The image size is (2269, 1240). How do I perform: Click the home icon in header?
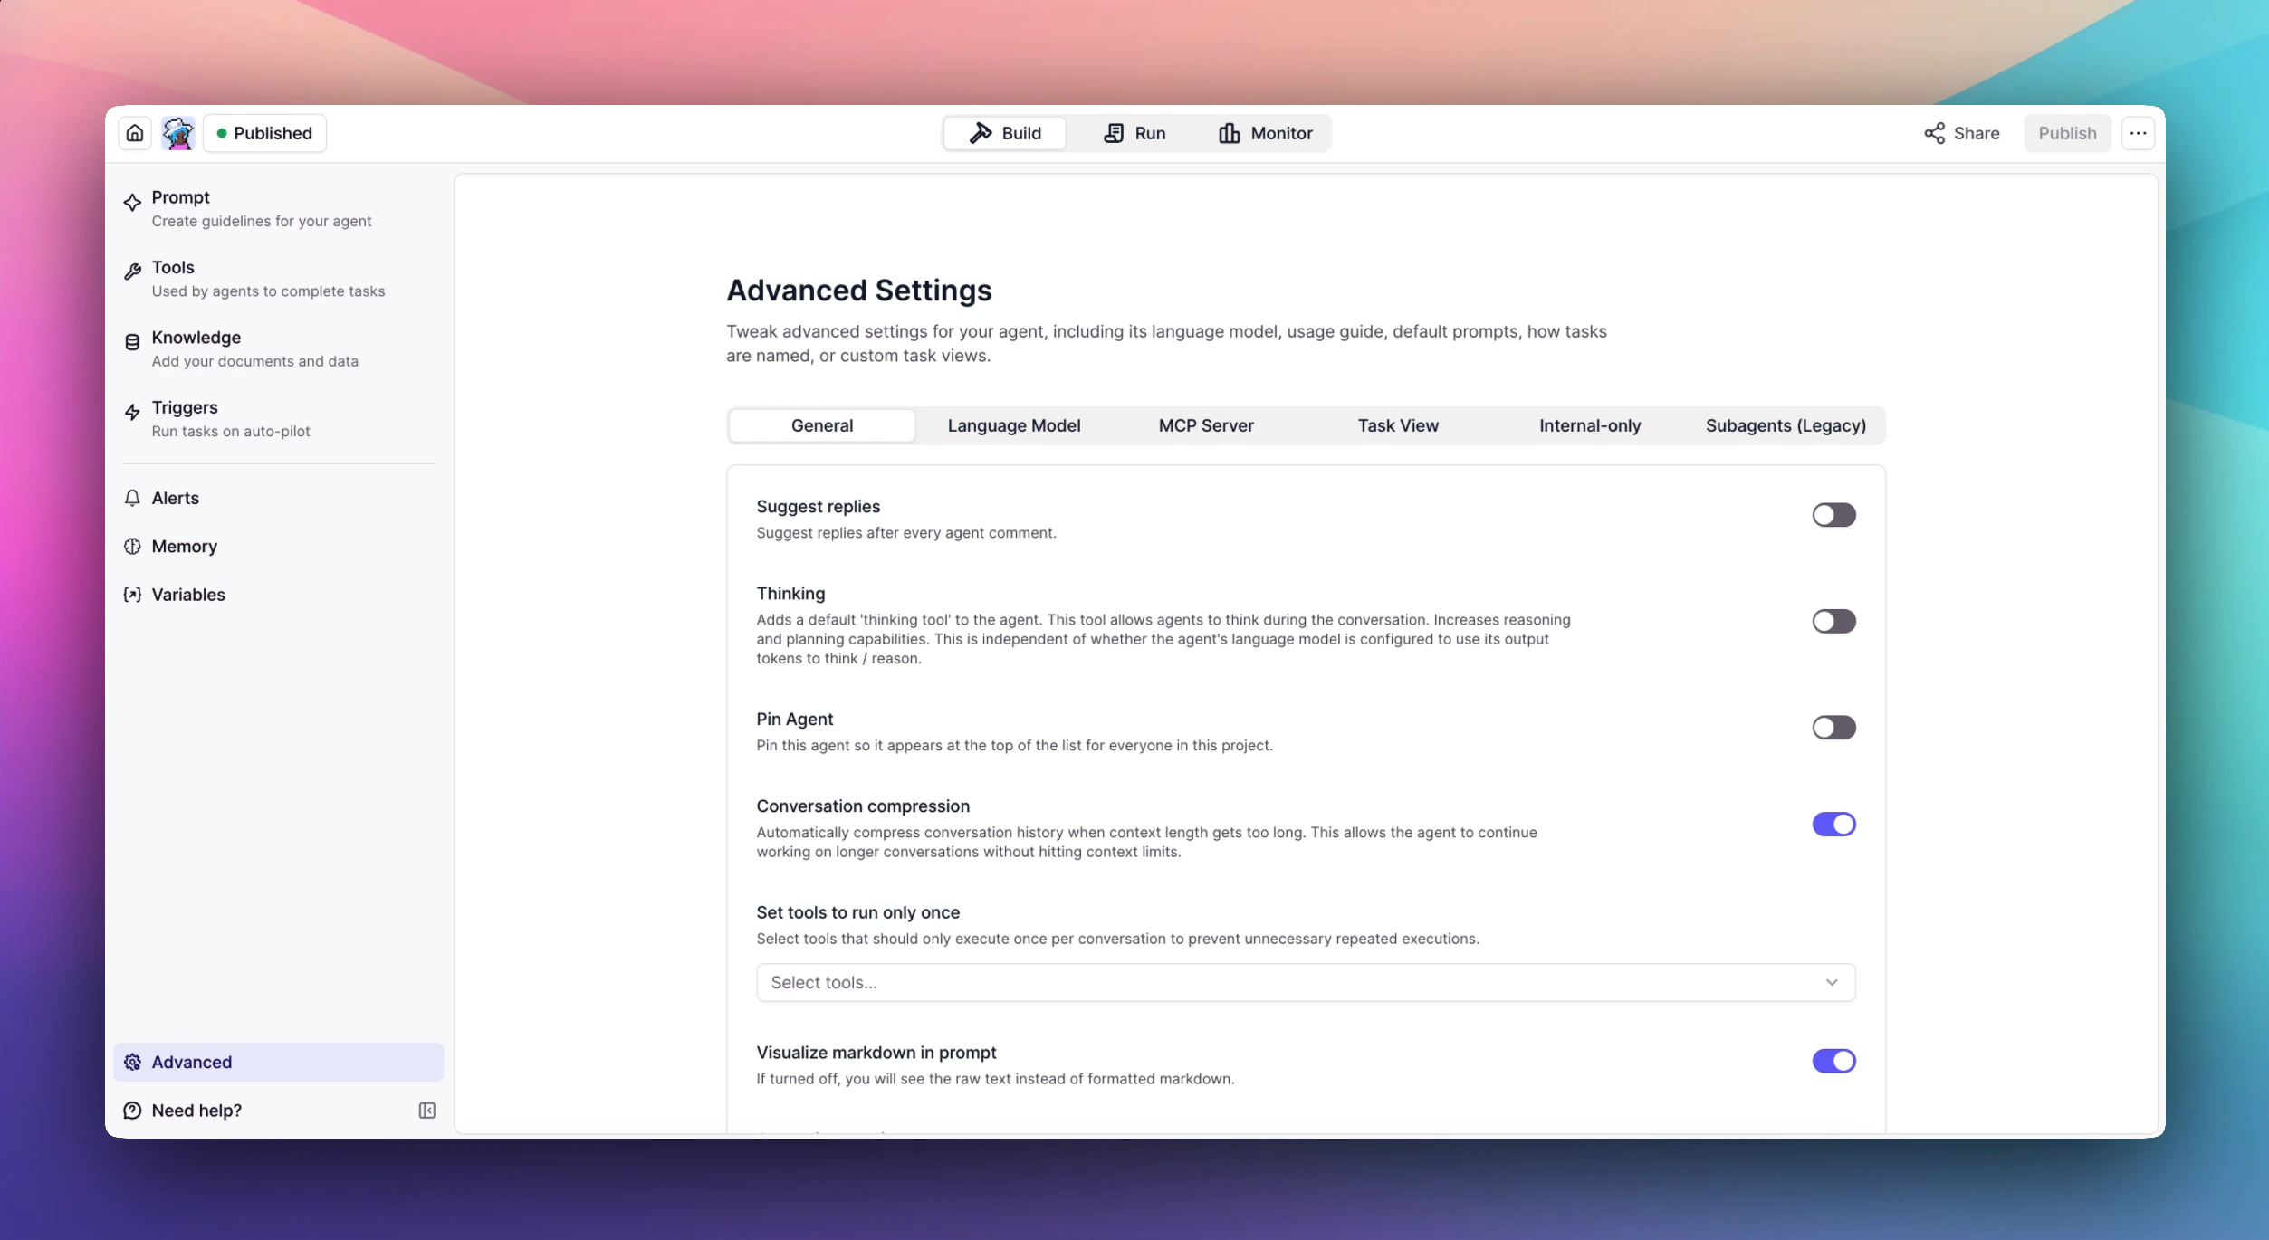point(135,133)
